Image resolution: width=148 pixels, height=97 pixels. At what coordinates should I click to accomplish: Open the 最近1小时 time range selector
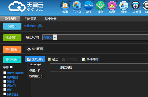point(32,37)
